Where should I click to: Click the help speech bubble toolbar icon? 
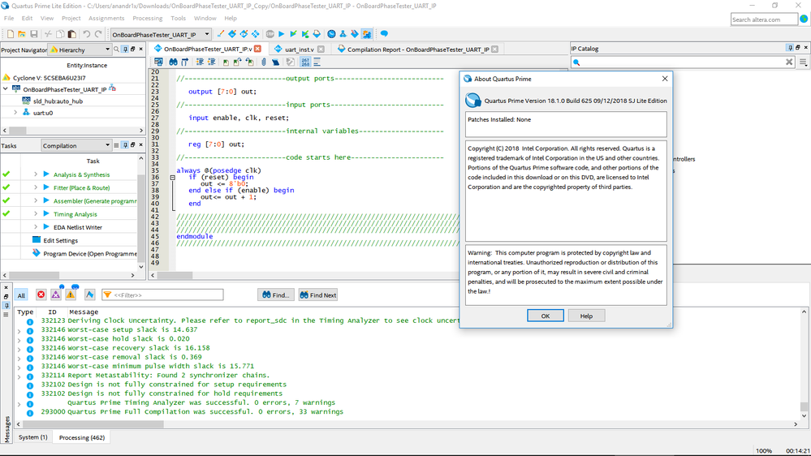pyautogui.click(x=384, y=34)
